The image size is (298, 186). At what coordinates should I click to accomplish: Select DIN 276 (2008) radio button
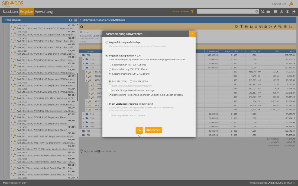tap(131, 81)
